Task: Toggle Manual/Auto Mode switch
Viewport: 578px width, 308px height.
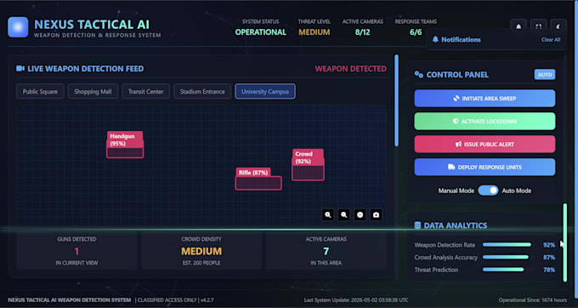Action: click(488, 191)
